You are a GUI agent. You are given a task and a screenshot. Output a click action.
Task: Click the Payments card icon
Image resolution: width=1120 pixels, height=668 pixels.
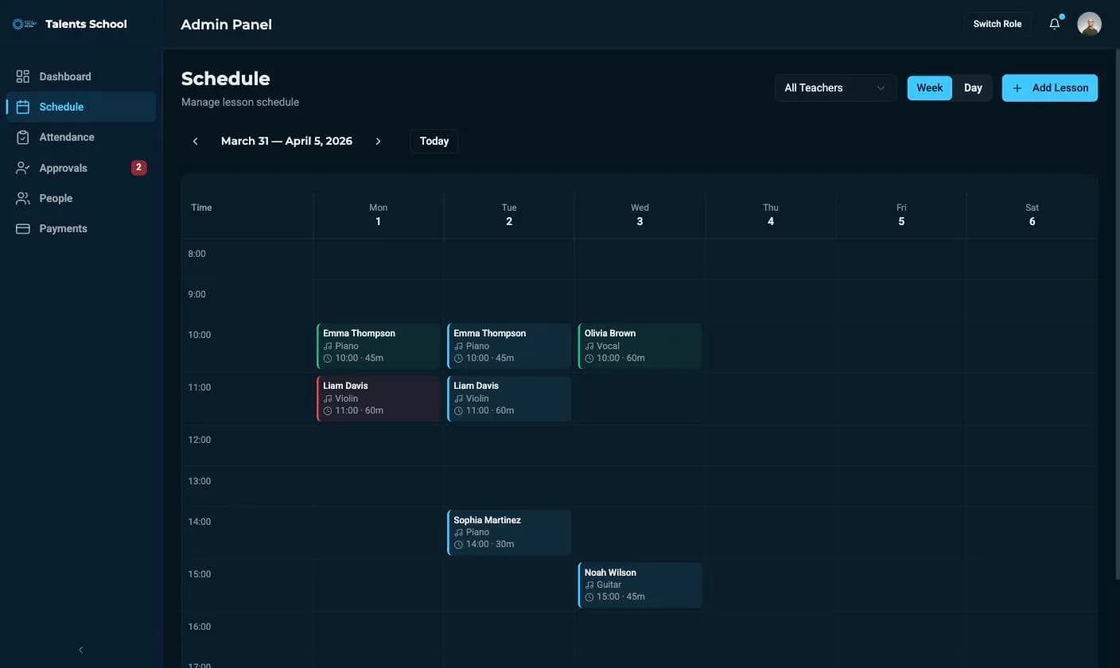coord(23,228)
